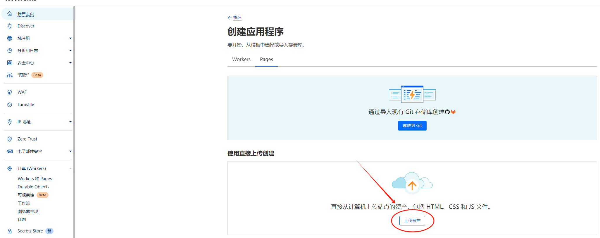Click the Beta badge beside 可观察性
The height and width of the screenshot is (238, 600).
click(x=42, y=195)
